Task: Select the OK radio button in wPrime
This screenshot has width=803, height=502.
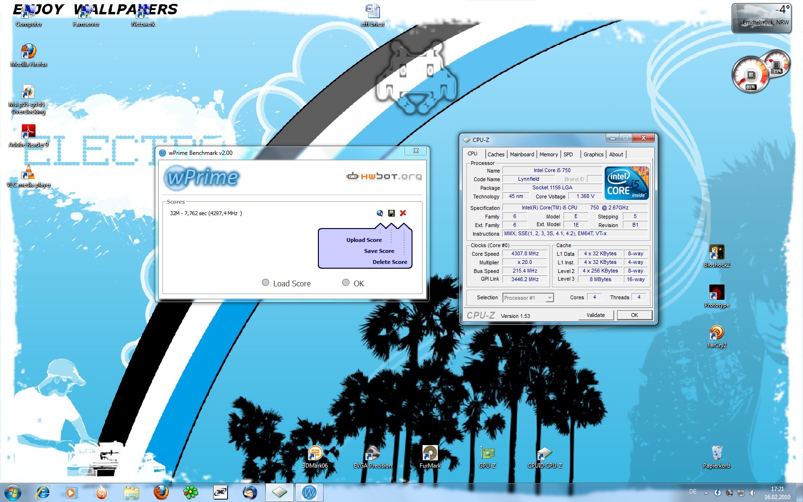Action: tap(346, 283)
